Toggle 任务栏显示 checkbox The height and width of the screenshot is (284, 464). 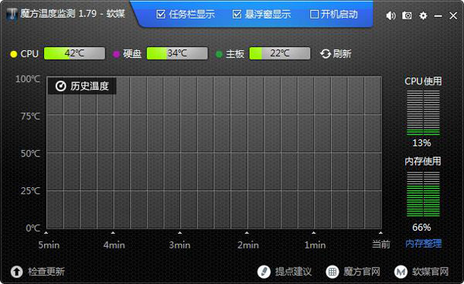pos(161,14)
